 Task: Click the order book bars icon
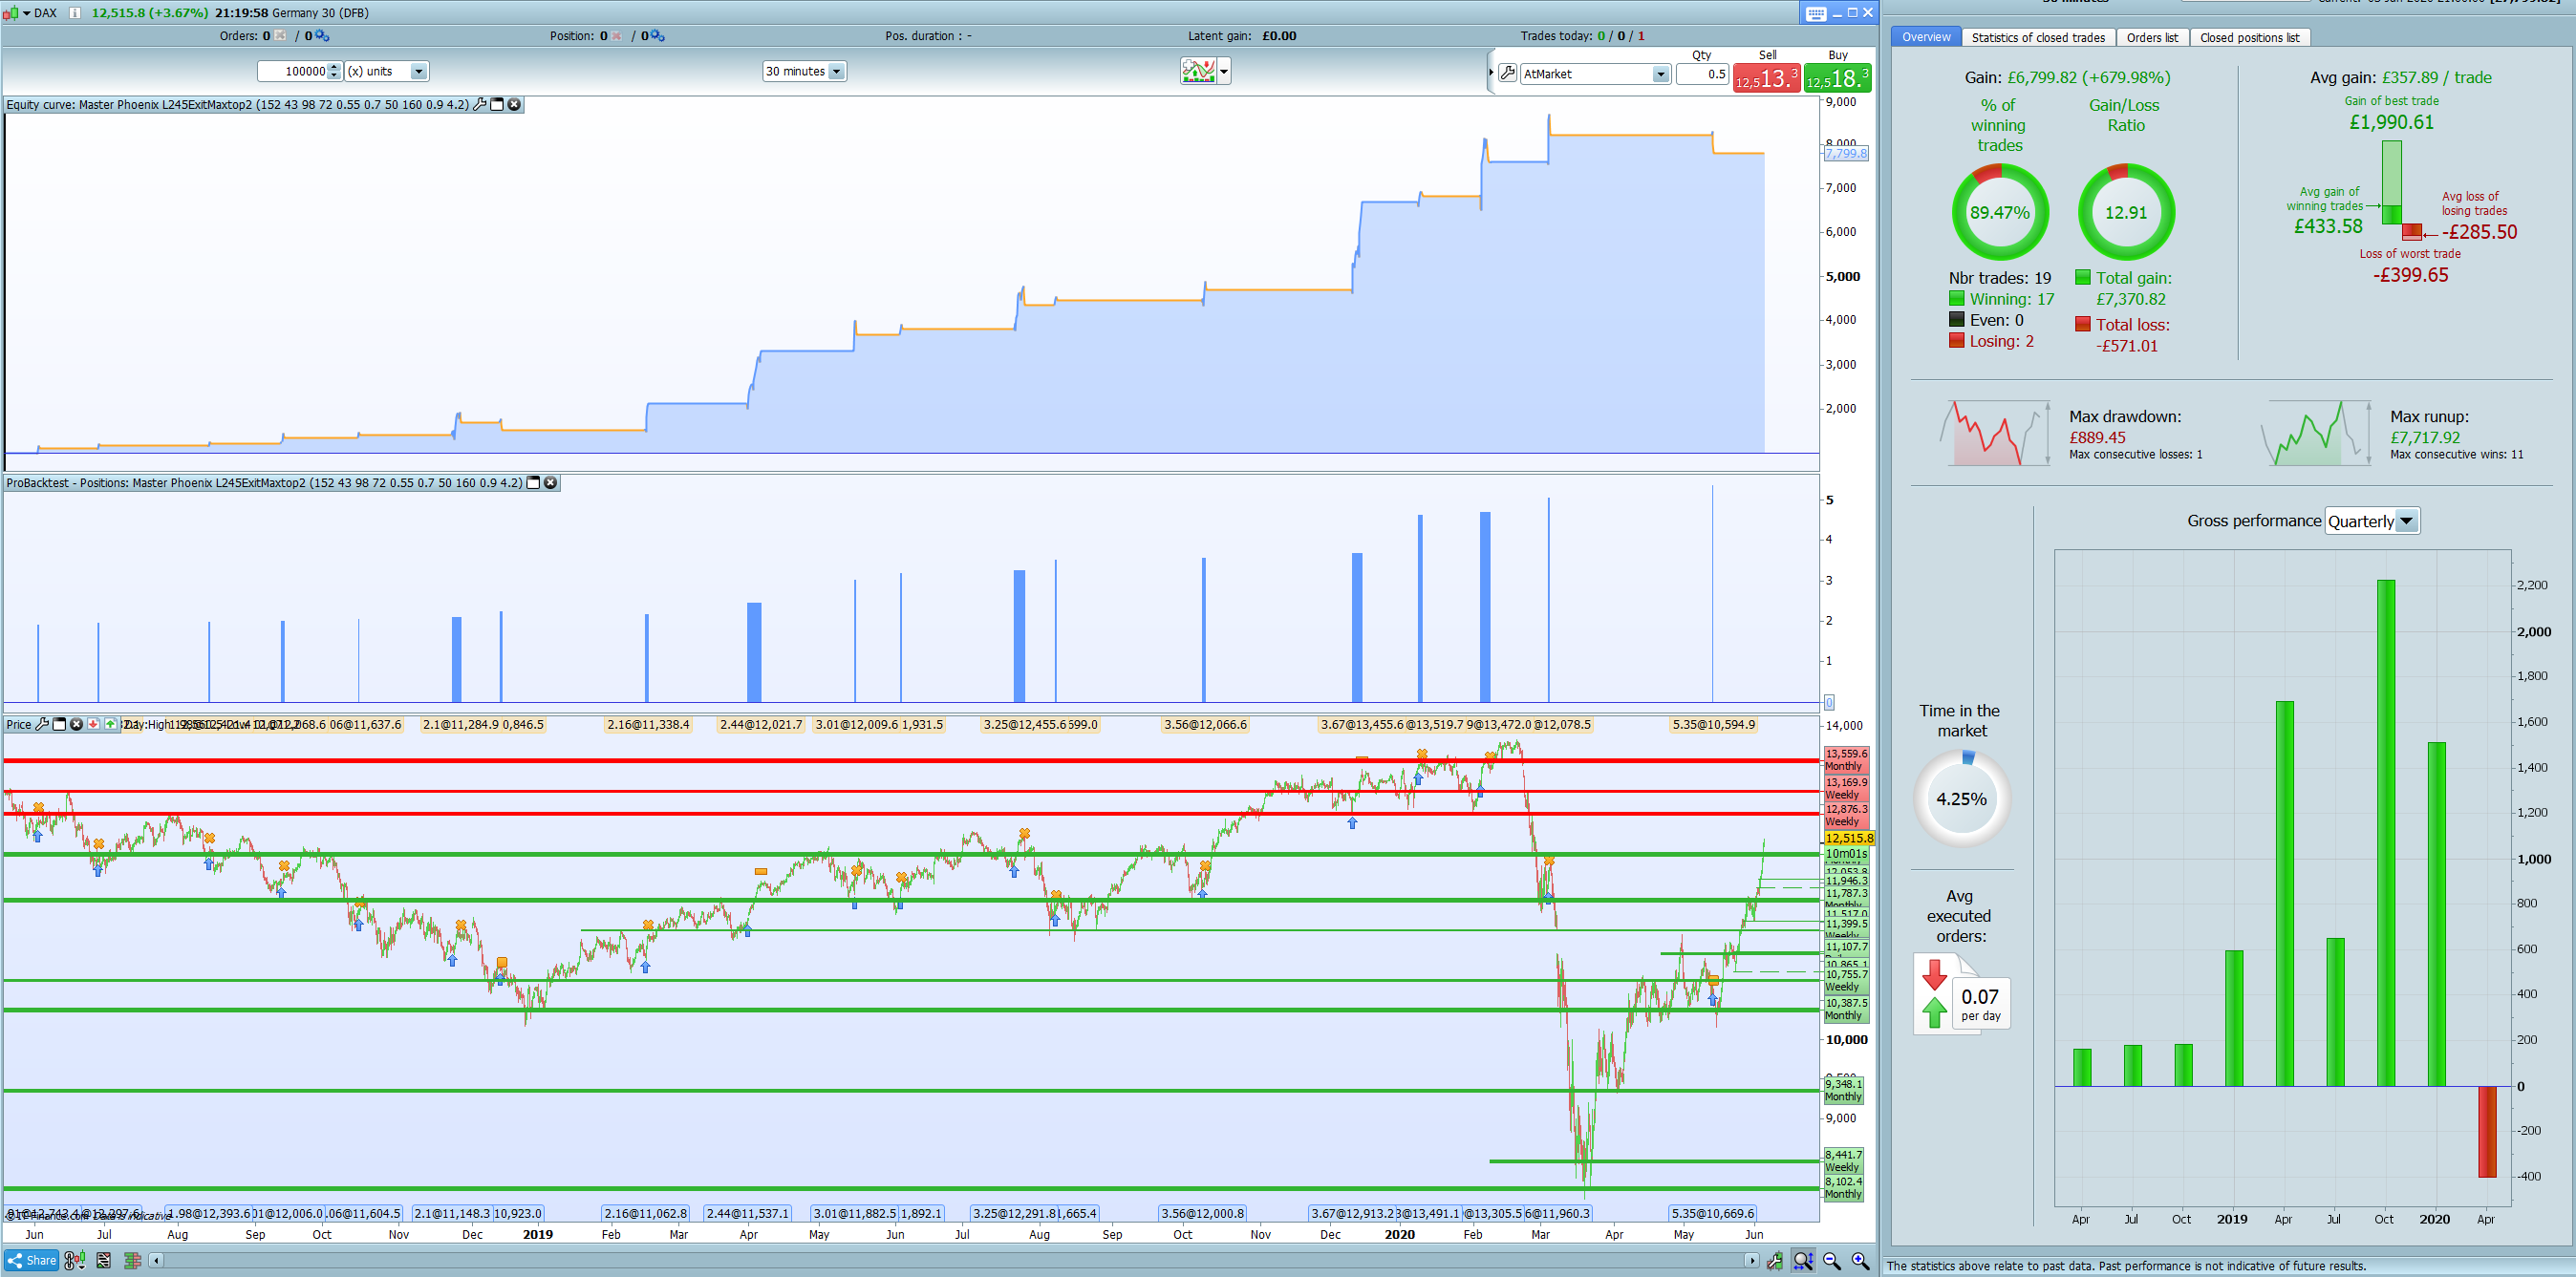point(132,1260)
